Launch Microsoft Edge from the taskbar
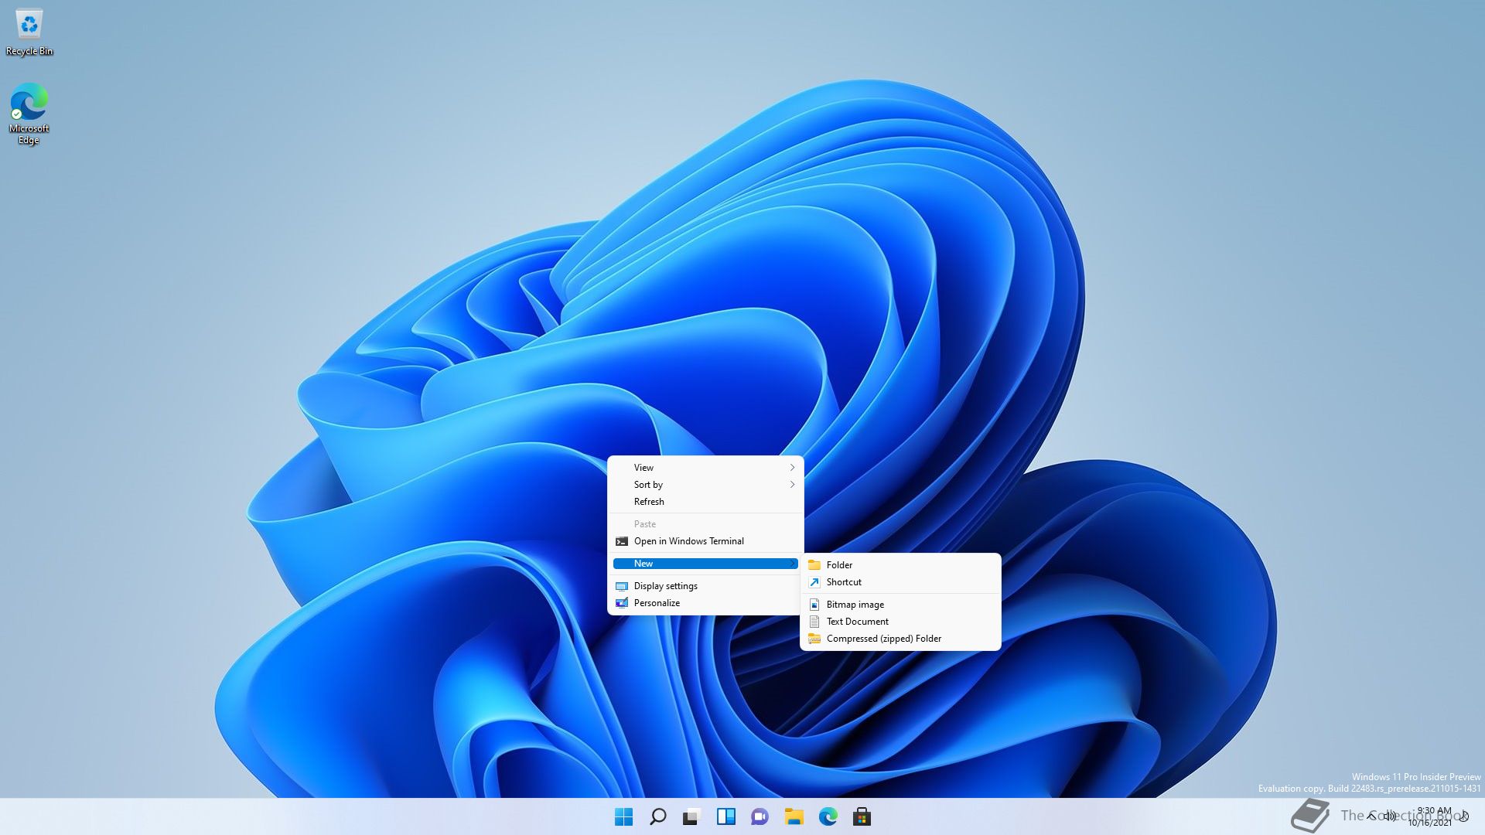1485x835 pixels. pos(828,816)
